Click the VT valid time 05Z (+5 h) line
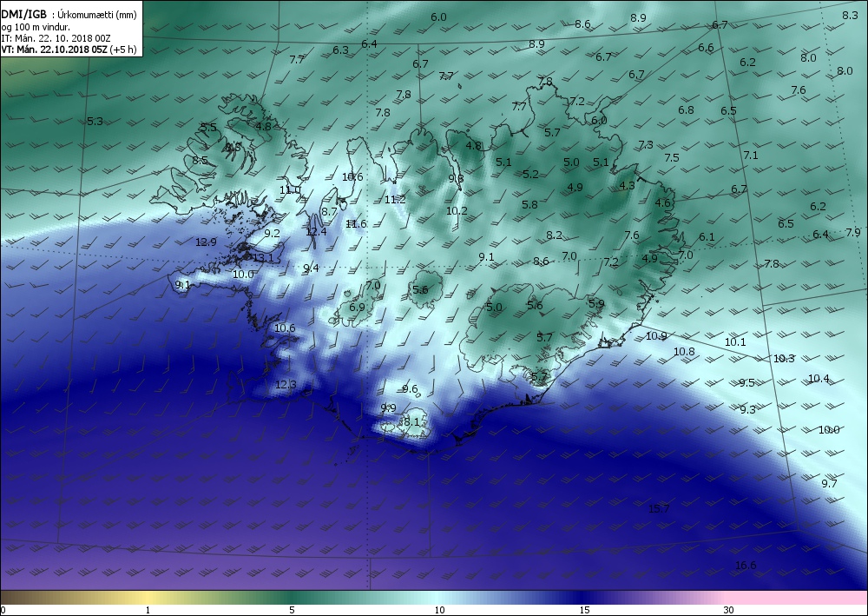This screenshot has width=868, height=616. [69, 50]
